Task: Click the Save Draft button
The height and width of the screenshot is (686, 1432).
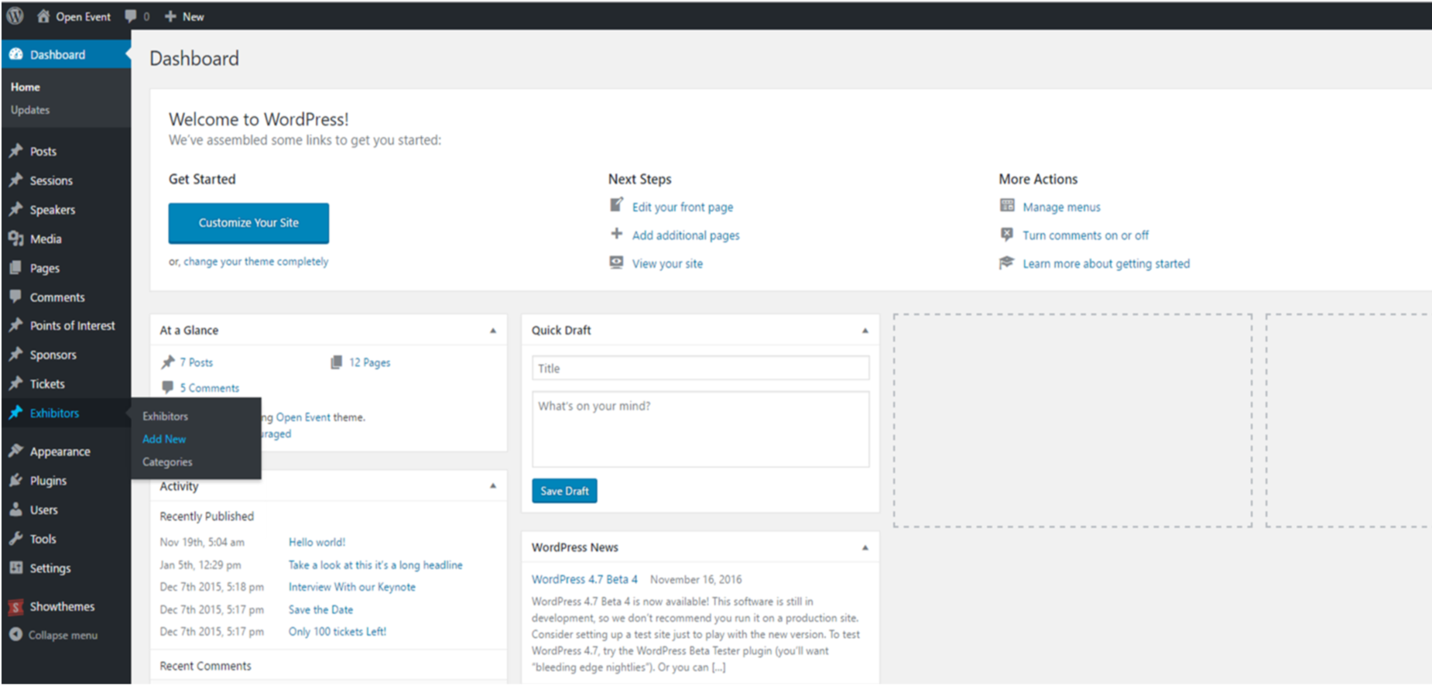Action: point(564,491)
